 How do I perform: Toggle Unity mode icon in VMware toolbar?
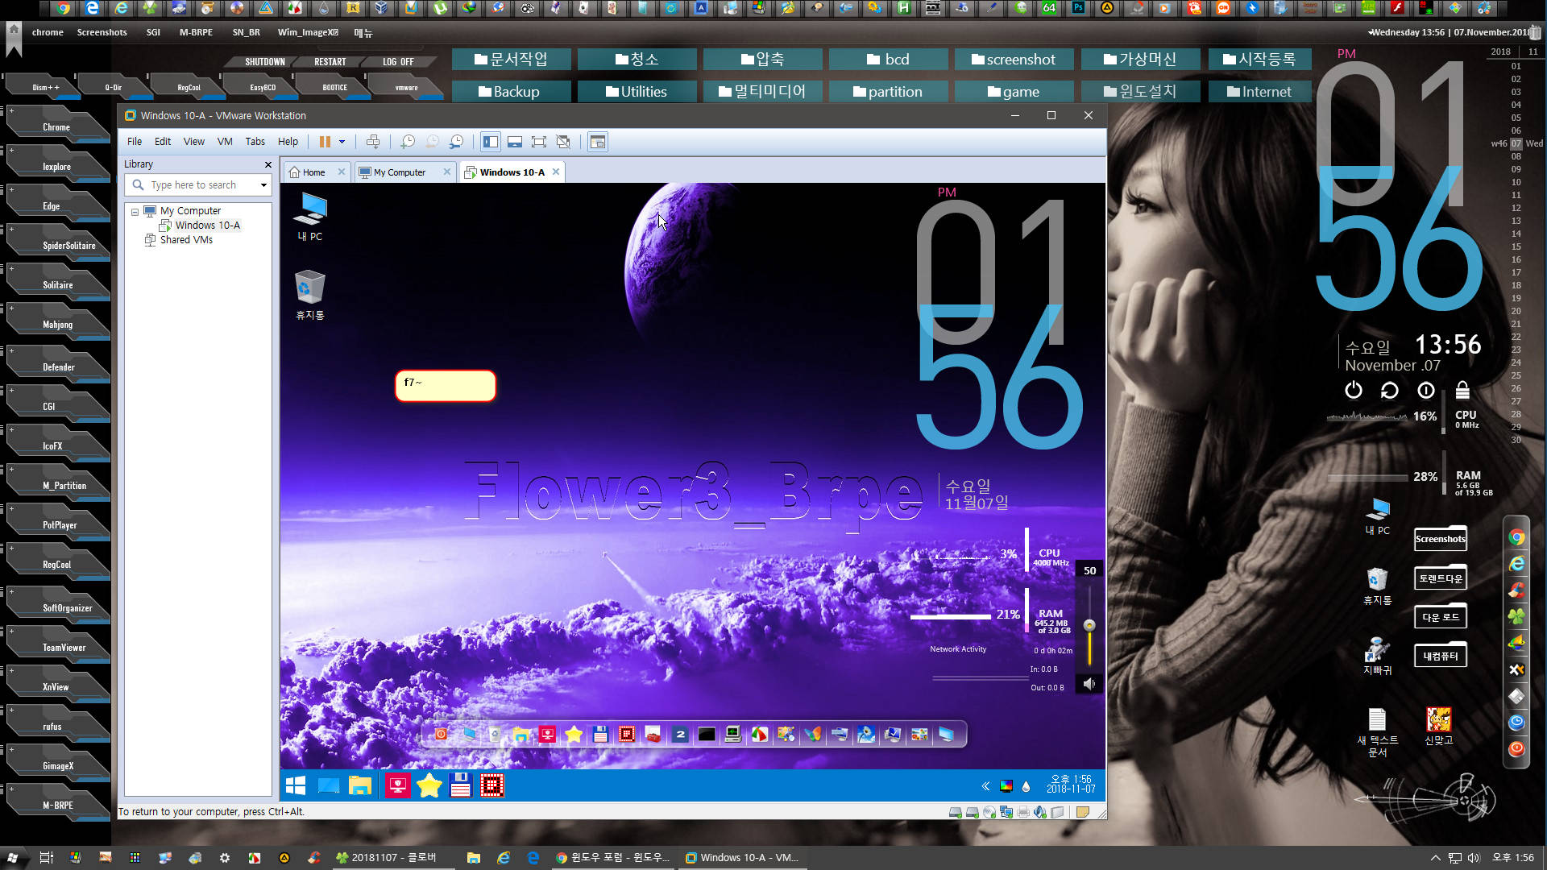pos(563,142)
